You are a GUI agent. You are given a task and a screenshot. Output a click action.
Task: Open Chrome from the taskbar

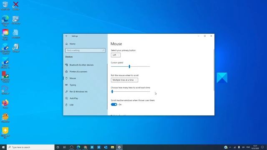click(x=85, y=147)
